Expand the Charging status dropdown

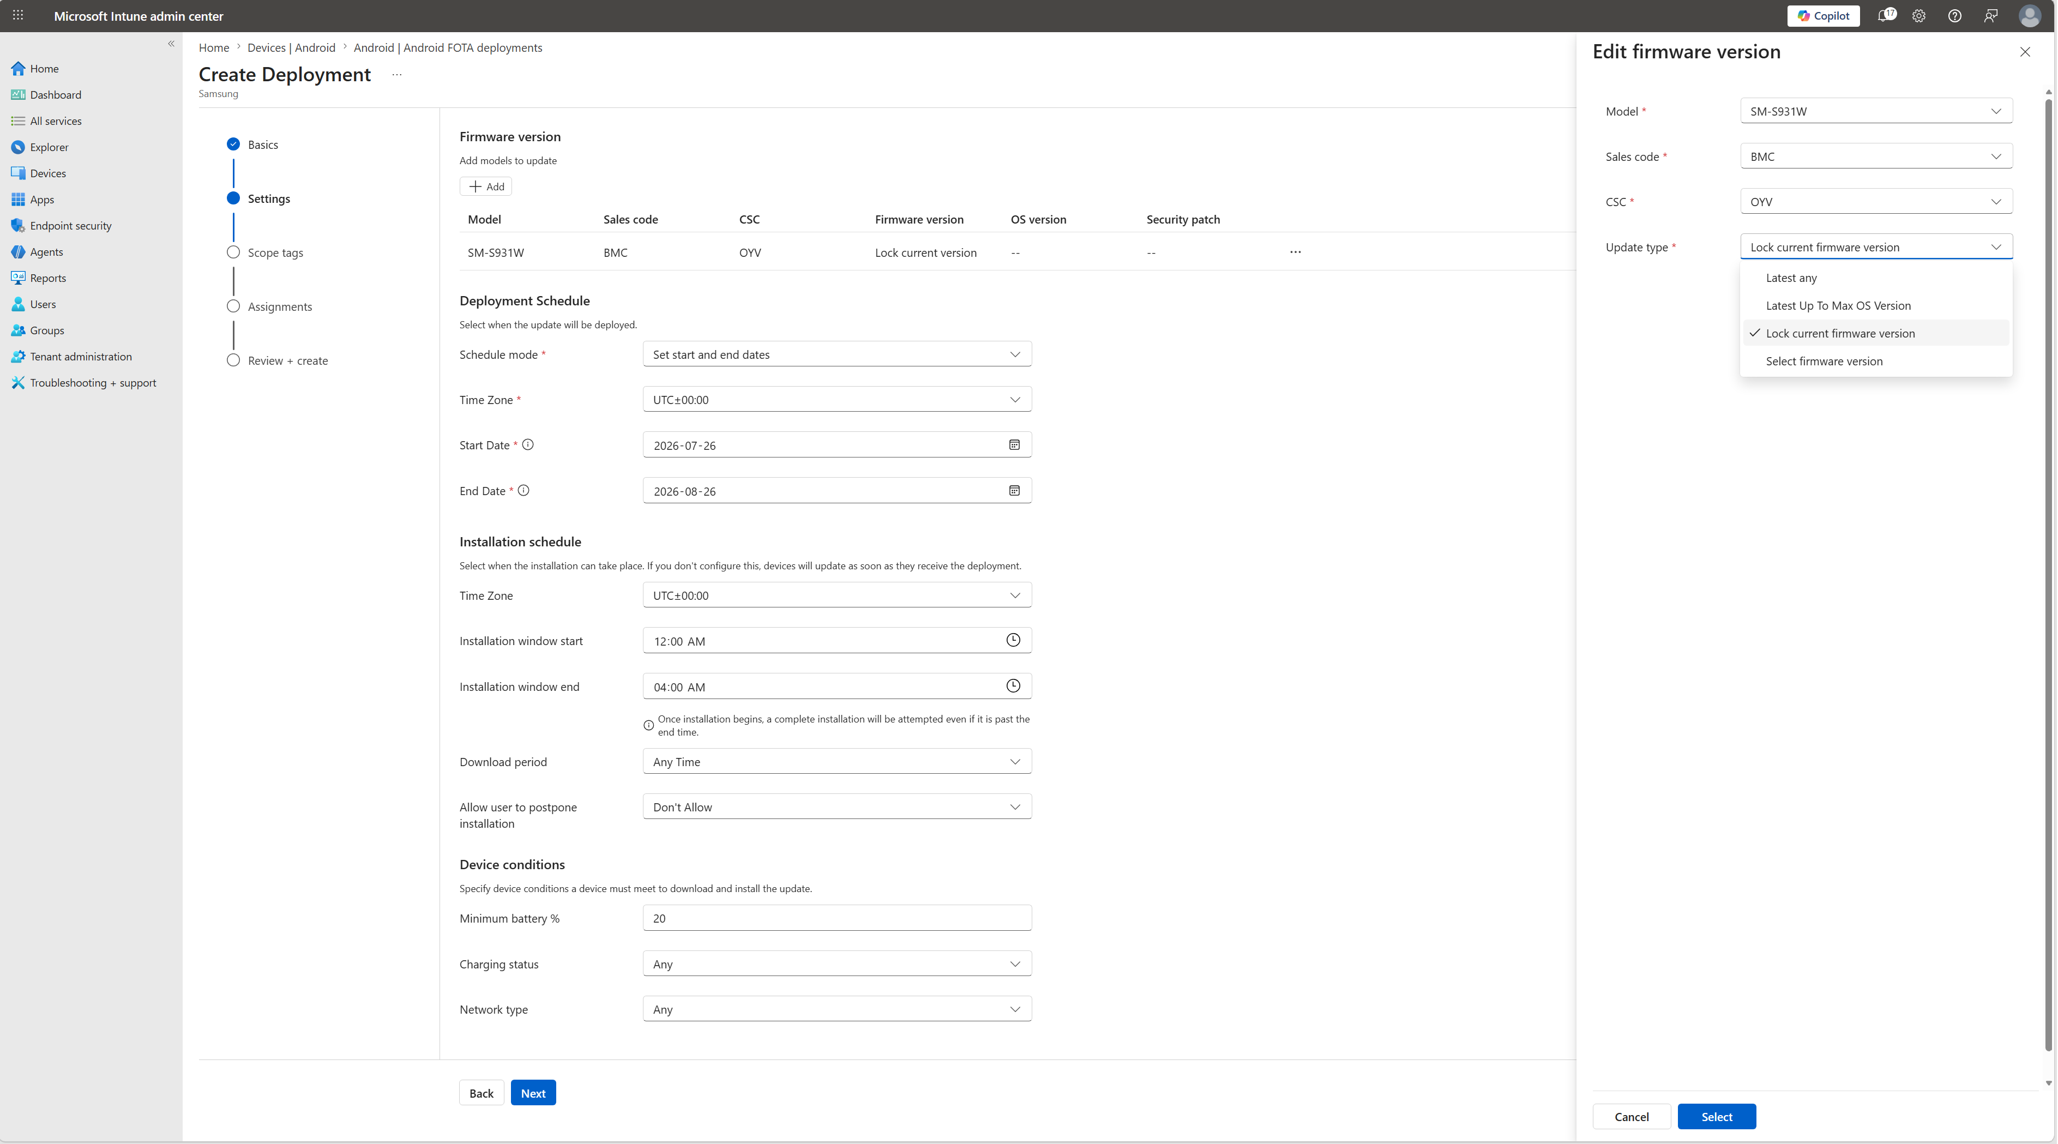837,964
